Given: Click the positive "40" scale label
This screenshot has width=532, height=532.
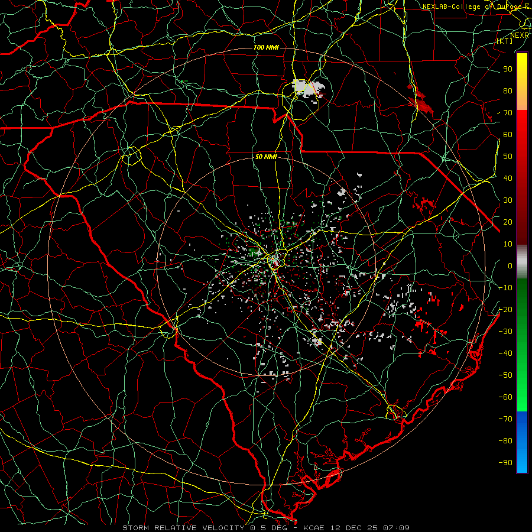Looking at the screenshot, I should coord(508,179).
